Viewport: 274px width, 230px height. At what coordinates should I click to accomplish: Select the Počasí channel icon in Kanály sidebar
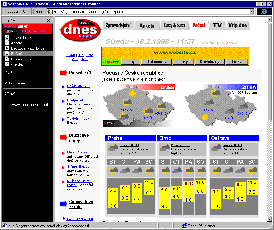pyautogui.click(x=7, y=54)
